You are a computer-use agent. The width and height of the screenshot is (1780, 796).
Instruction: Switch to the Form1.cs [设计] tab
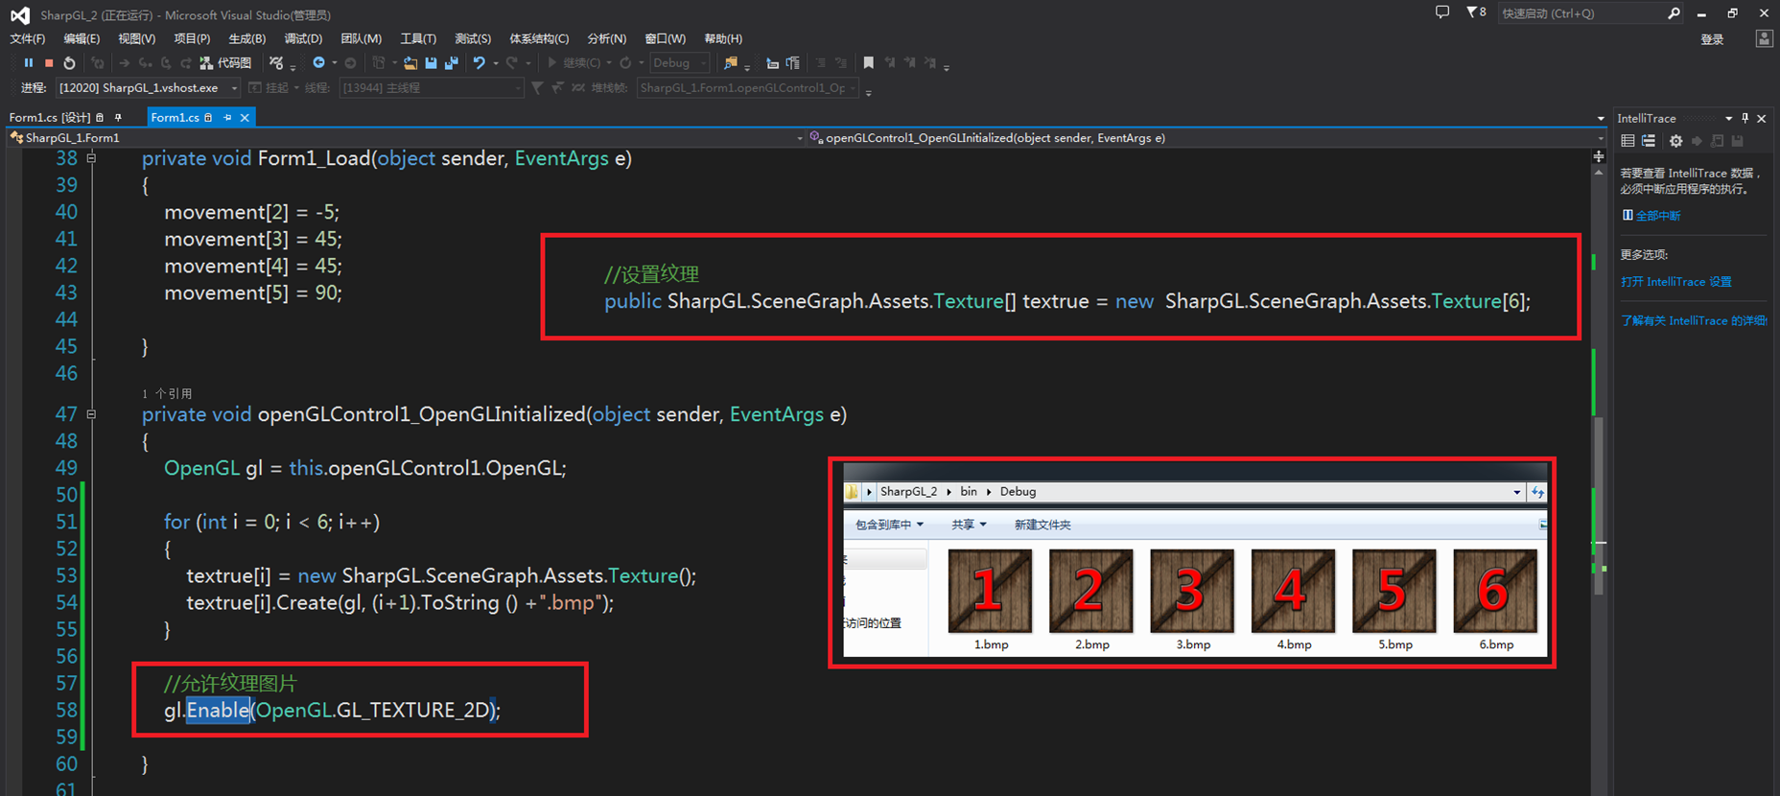pyautogui.click(x=50, y=117)
